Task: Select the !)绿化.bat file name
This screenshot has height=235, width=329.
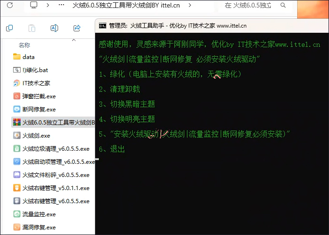Action: [x=35, y=70]
